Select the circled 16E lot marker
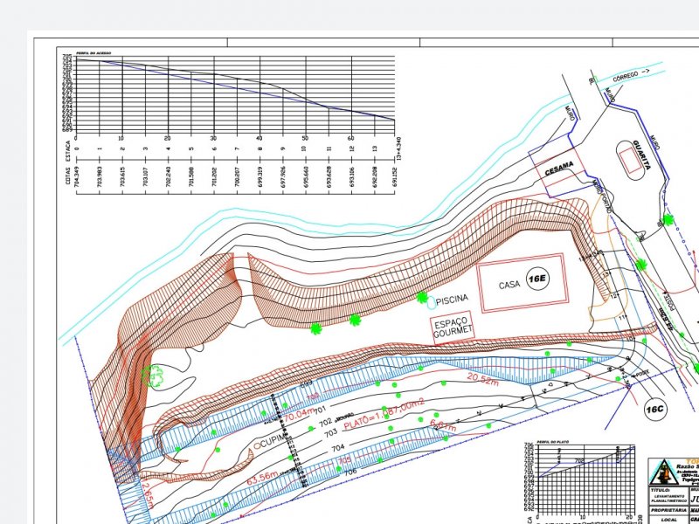Screen dimensions: 699x524 (537, 279)
